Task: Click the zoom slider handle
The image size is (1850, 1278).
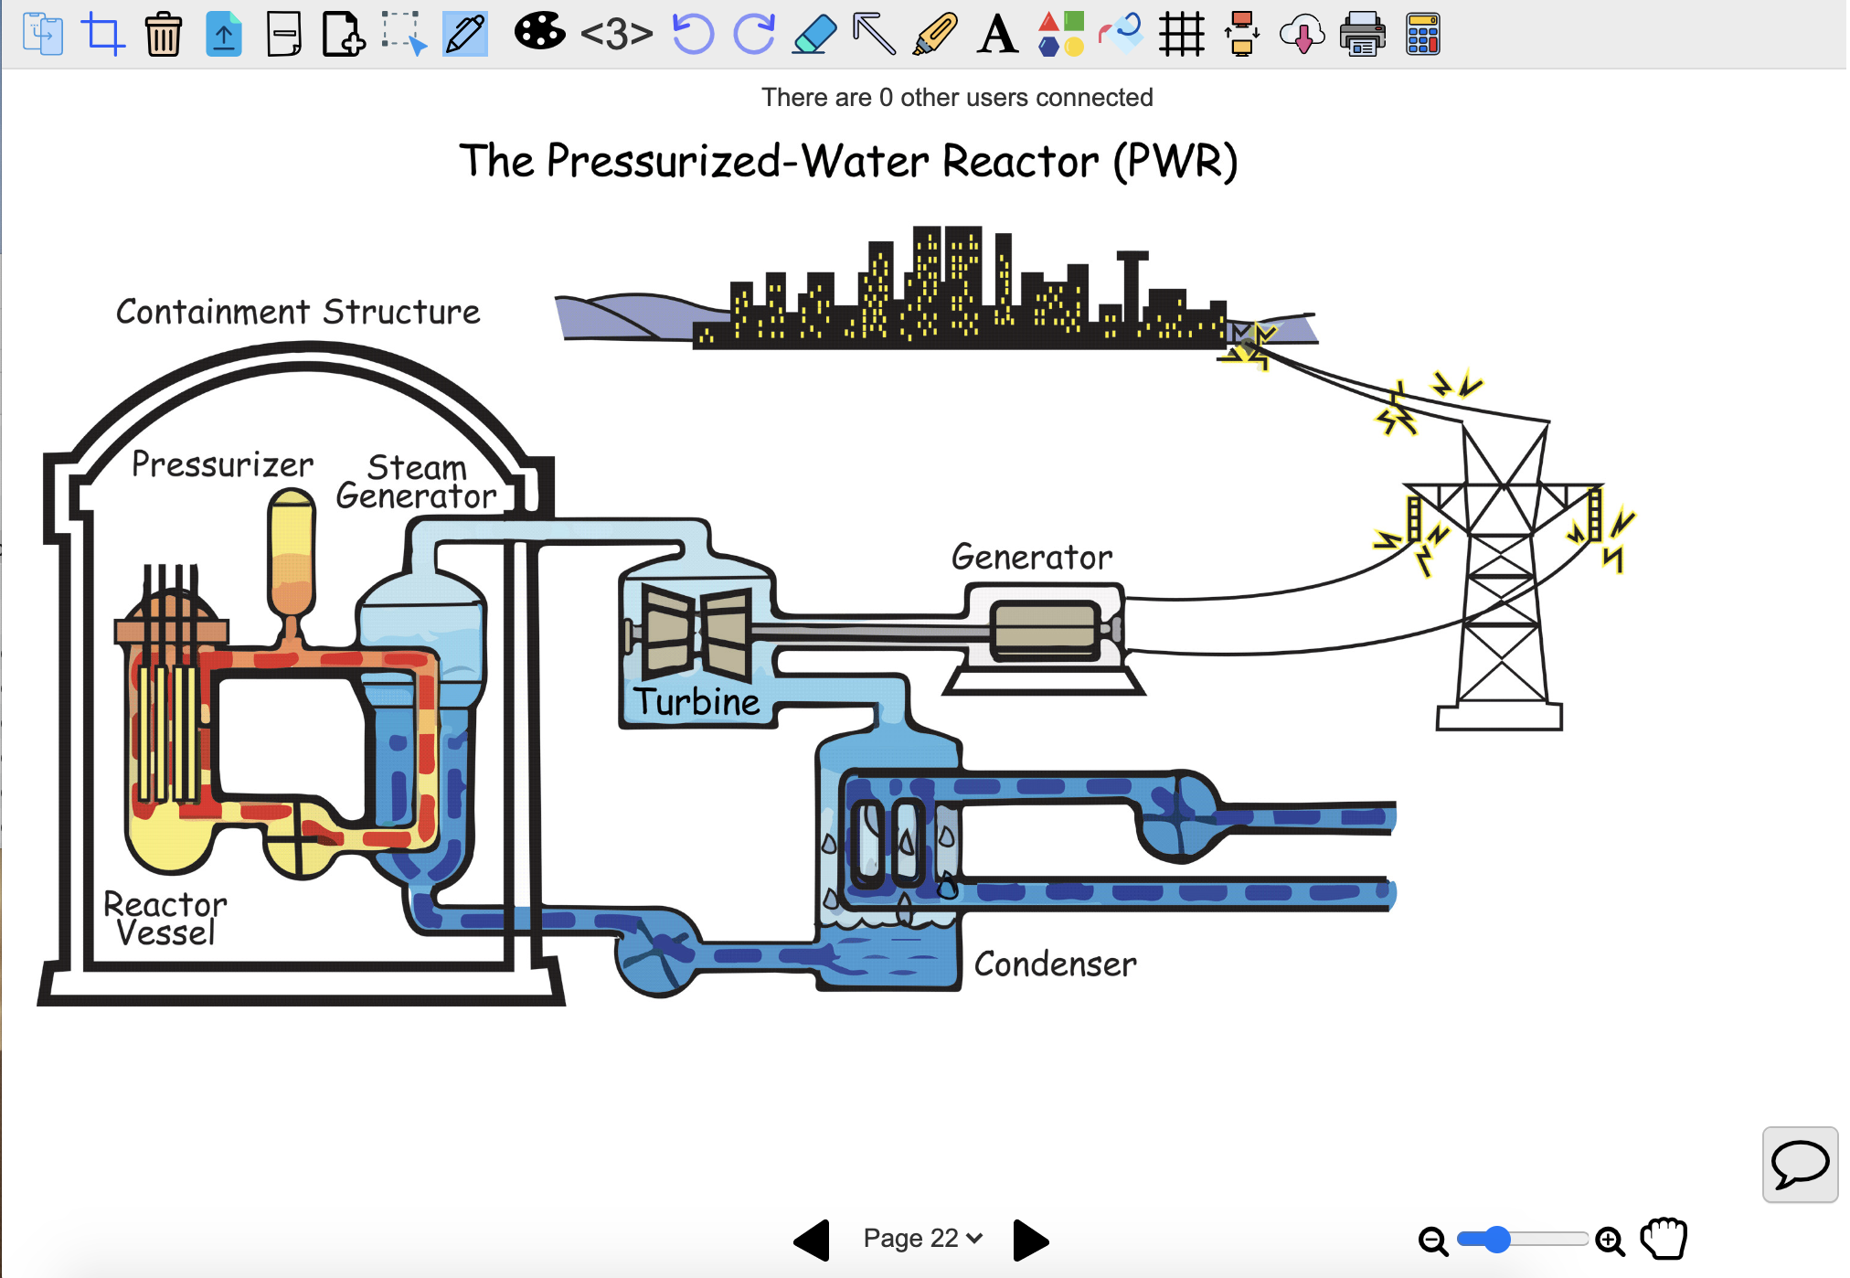Action: (x=1496, y=1240)
